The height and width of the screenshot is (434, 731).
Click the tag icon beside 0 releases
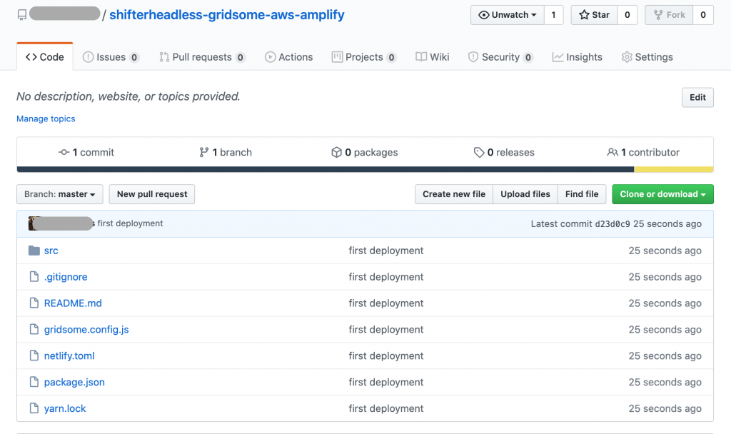(x=479, y=153)
